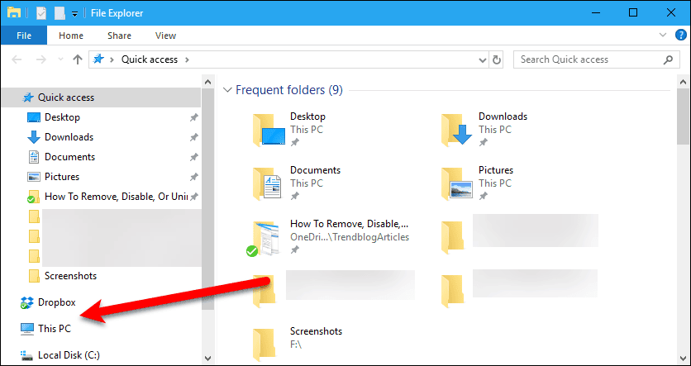
Task: Open the Share ribbon tab
Action: [x=119, y=36]
